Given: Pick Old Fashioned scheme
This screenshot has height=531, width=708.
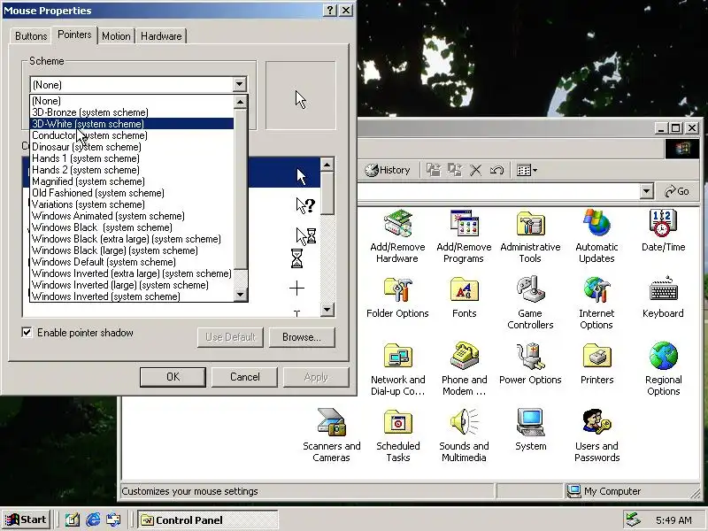Looking at the screenshot, I should (132, 193).
